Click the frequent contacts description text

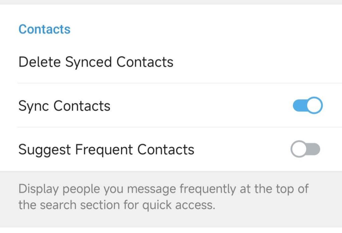[163, 197]
